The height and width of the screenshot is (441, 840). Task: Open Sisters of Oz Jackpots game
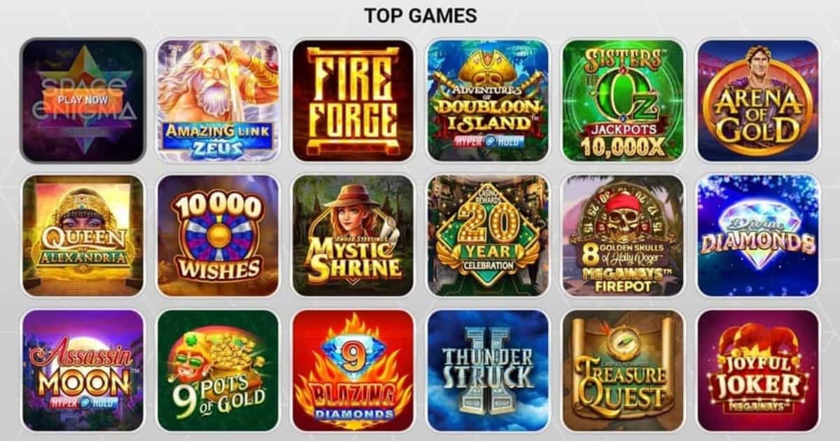(x=623, y=101)
